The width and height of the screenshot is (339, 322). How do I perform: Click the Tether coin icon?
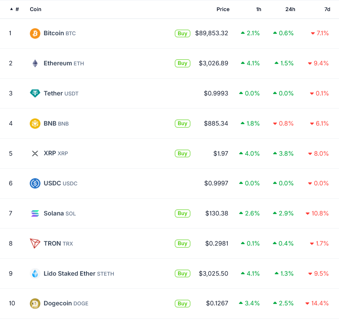[35, 93]
